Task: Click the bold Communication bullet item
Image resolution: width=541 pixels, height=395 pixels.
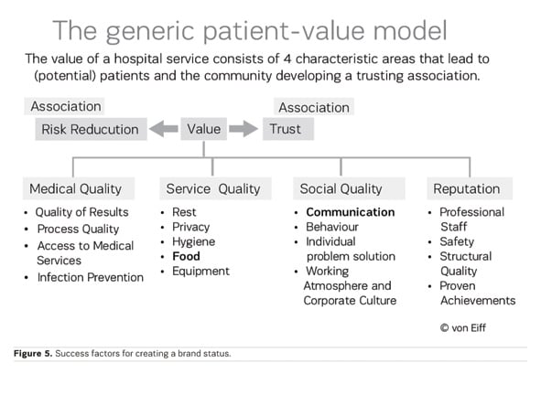Action: pyautogui.click(x=351, y=212)
